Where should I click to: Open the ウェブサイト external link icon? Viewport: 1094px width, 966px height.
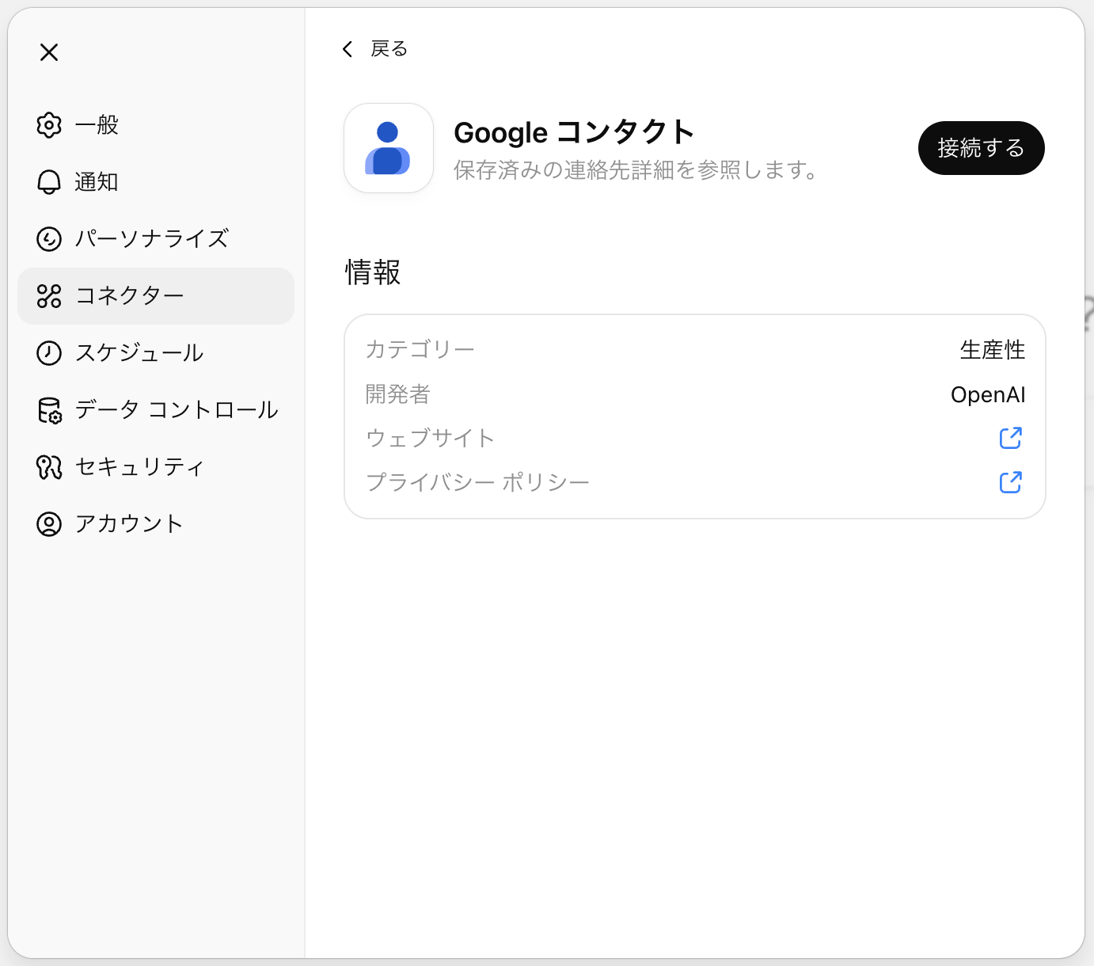pyautogui.click(x=1011, y=438)
